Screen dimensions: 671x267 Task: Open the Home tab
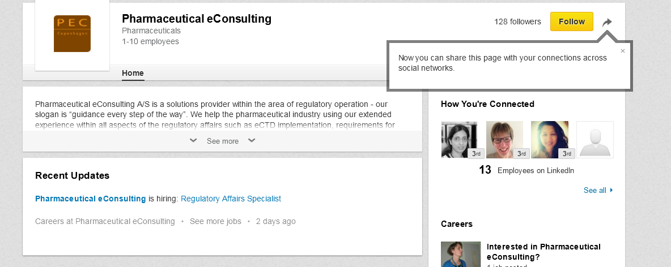click(133, 73)
